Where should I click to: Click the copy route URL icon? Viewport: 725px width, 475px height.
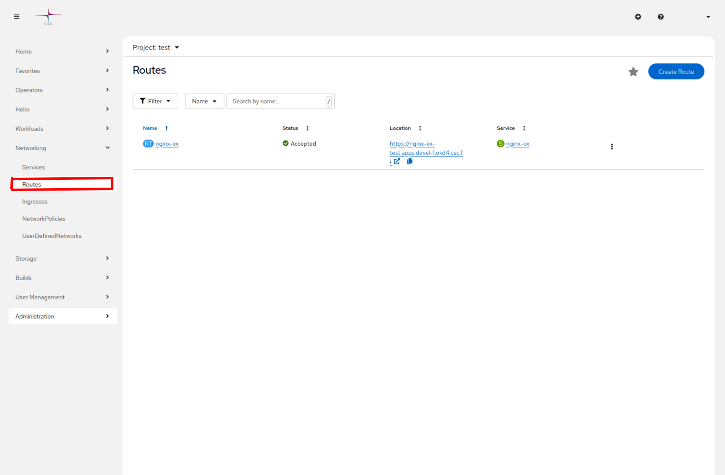[409, 161]
